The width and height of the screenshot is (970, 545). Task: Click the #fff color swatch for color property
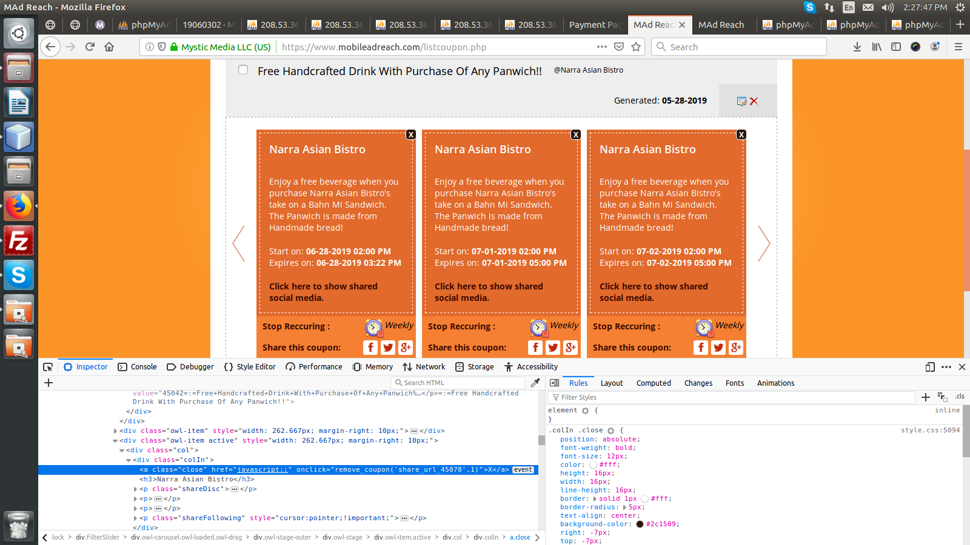[593, 465]
